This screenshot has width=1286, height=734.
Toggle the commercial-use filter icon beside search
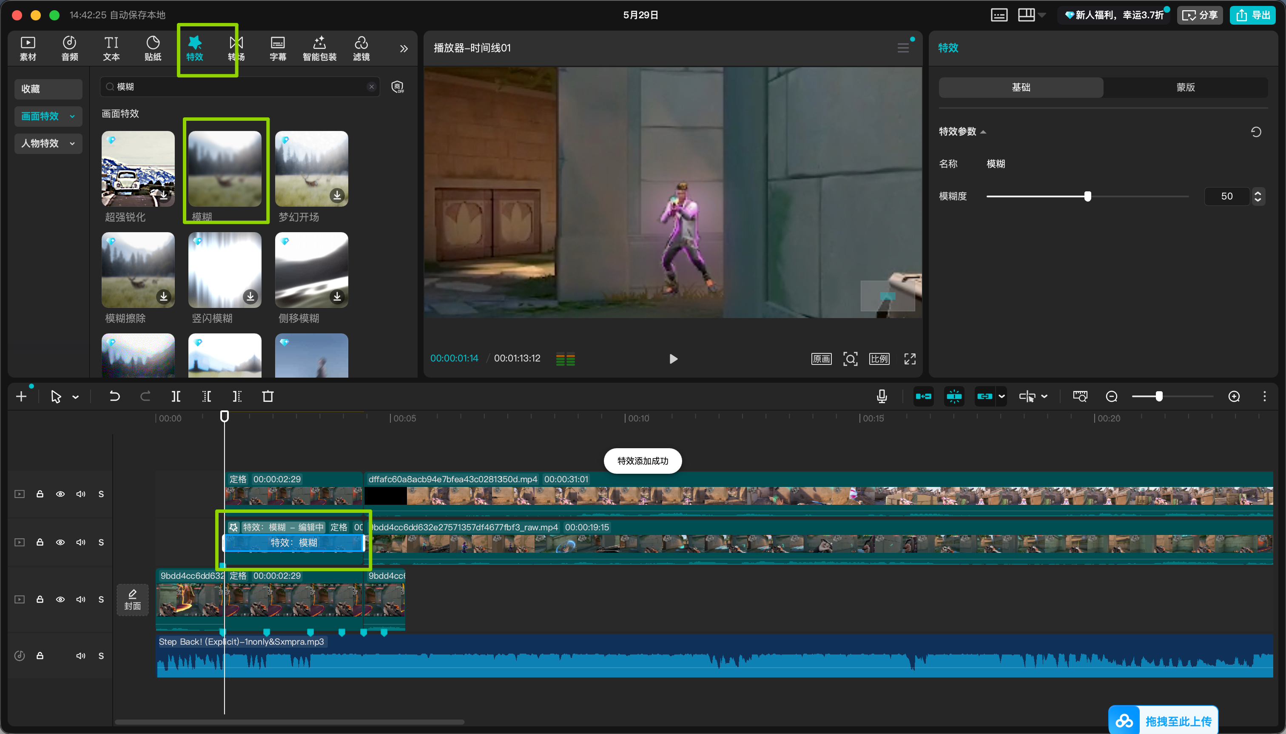pyautogui.click(x=398, y=87)
